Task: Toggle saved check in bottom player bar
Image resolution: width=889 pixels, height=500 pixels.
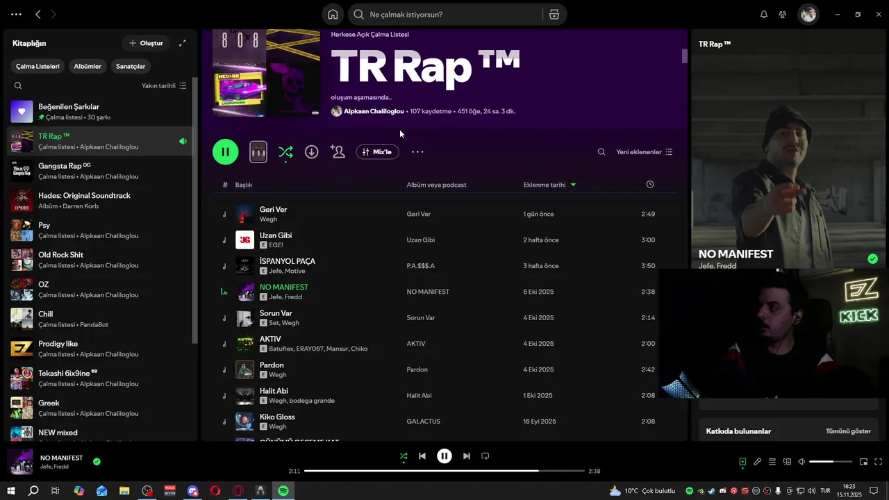Action: pyautogui.click(x=97, y=461)
